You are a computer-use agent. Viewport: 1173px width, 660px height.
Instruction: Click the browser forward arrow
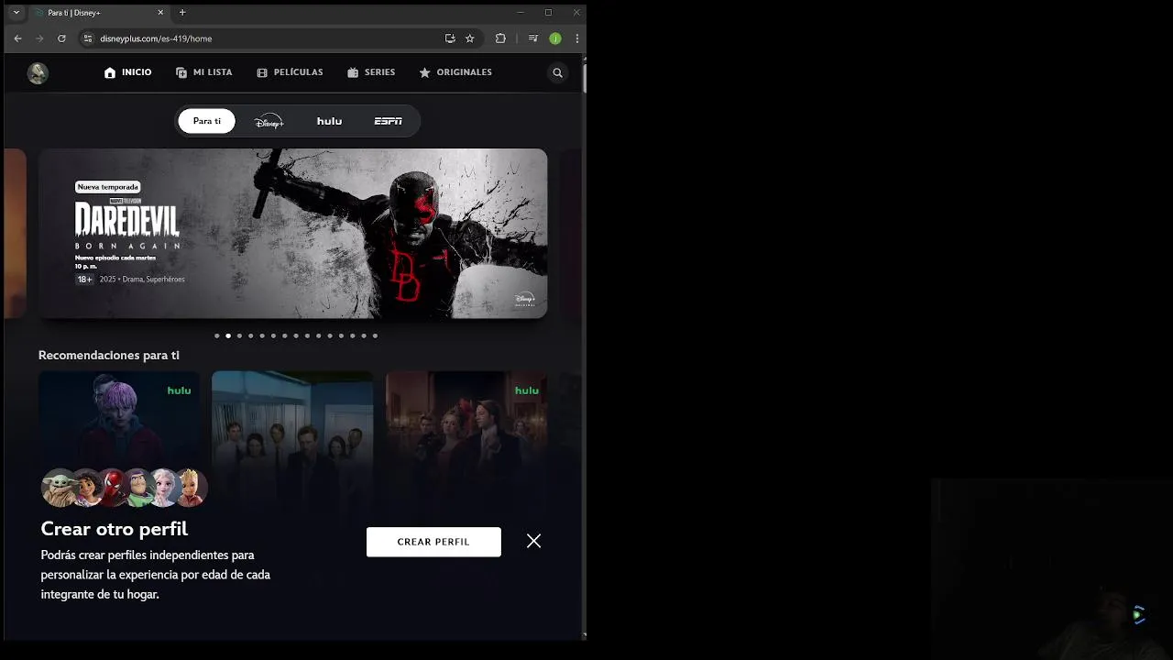click(x=39, y=38)
